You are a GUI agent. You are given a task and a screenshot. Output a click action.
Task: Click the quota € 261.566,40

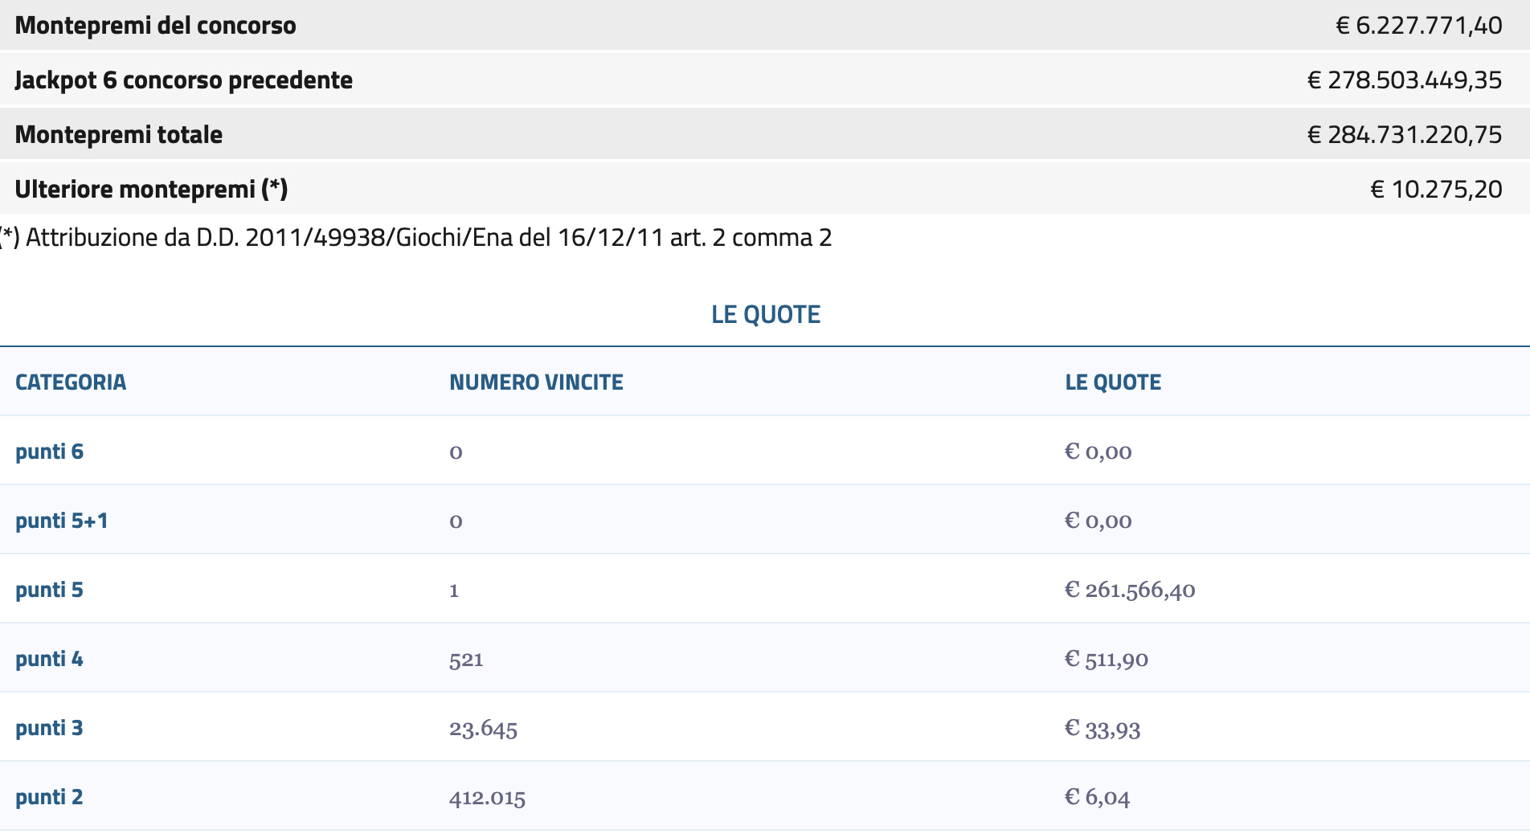1130,590
